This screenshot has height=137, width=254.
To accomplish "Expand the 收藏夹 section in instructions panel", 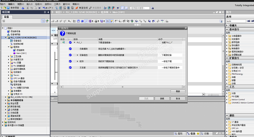I will pos(227,25).
